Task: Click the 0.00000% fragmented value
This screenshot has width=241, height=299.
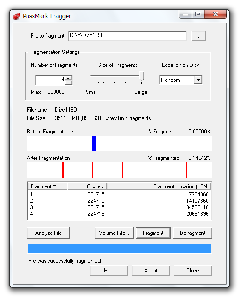Action: point(200,132)
